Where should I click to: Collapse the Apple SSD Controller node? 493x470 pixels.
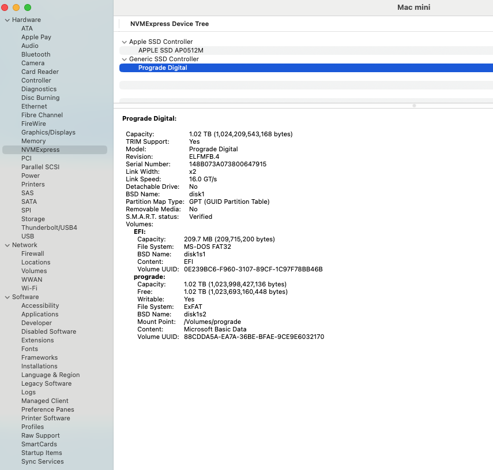click(124, 42)
